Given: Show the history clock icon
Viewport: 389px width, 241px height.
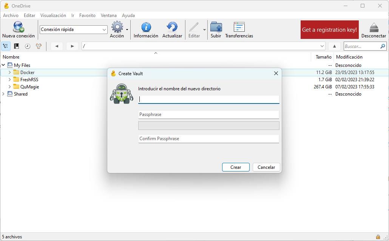Looking at the screenshot, I should point(28,46).
